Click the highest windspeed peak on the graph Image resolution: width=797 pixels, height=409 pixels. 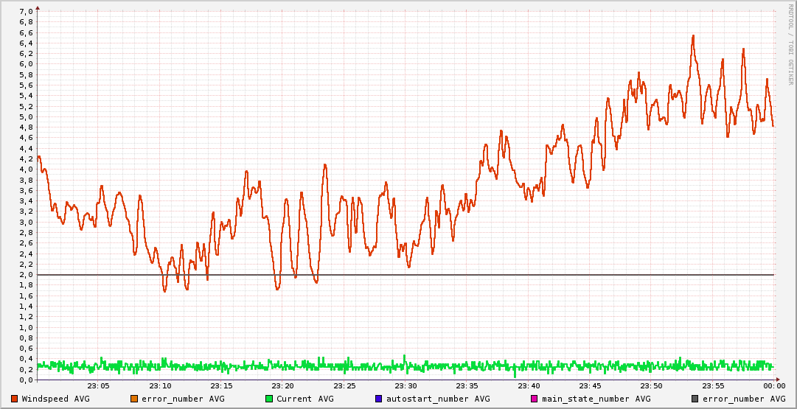[x=693, y=35]
